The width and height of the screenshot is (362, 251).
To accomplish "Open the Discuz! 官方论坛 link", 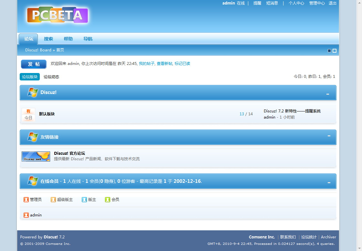I will point(69,153).
